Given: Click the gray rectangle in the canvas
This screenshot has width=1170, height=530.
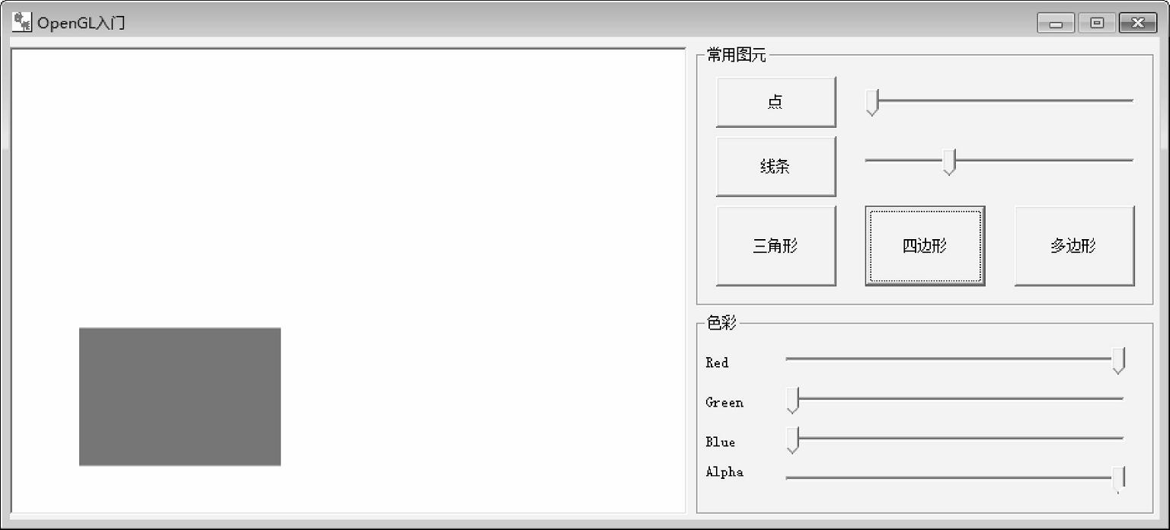Looking at the screenshot, I should pyautogui.click(x=180, y=397).
